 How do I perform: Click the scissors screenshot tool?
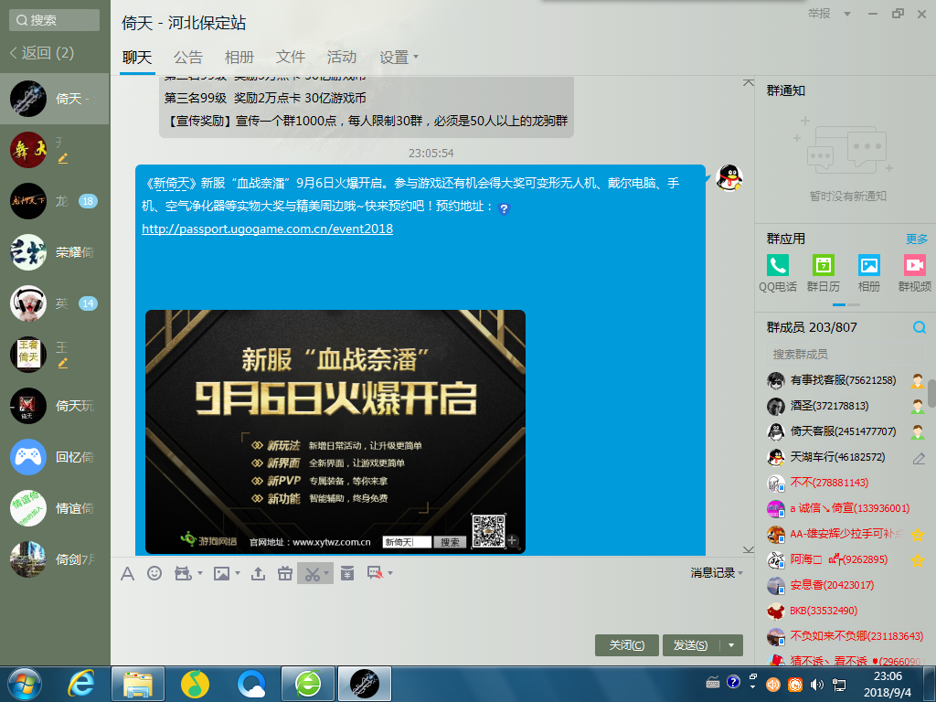[x=313, y=573]
